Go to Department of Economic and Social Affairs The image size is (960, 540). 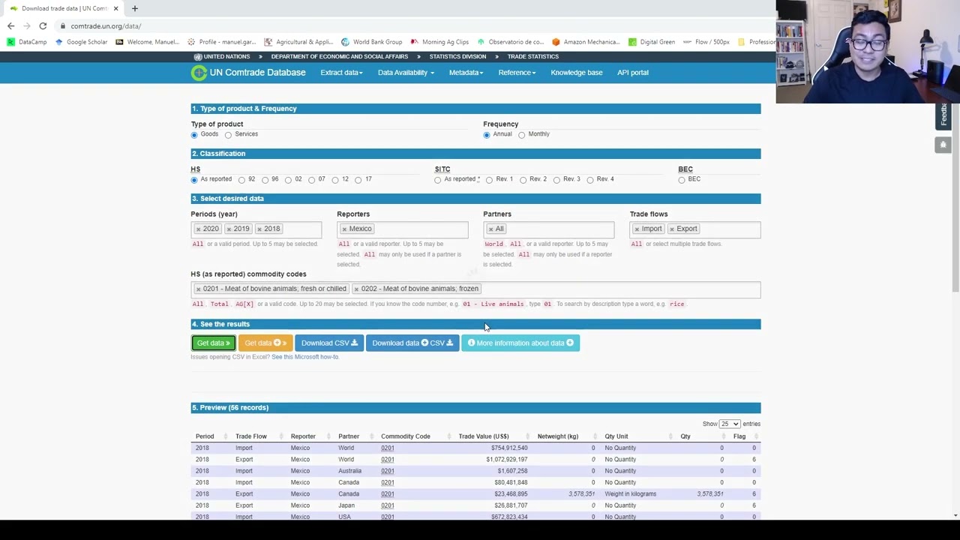point(340,56)
